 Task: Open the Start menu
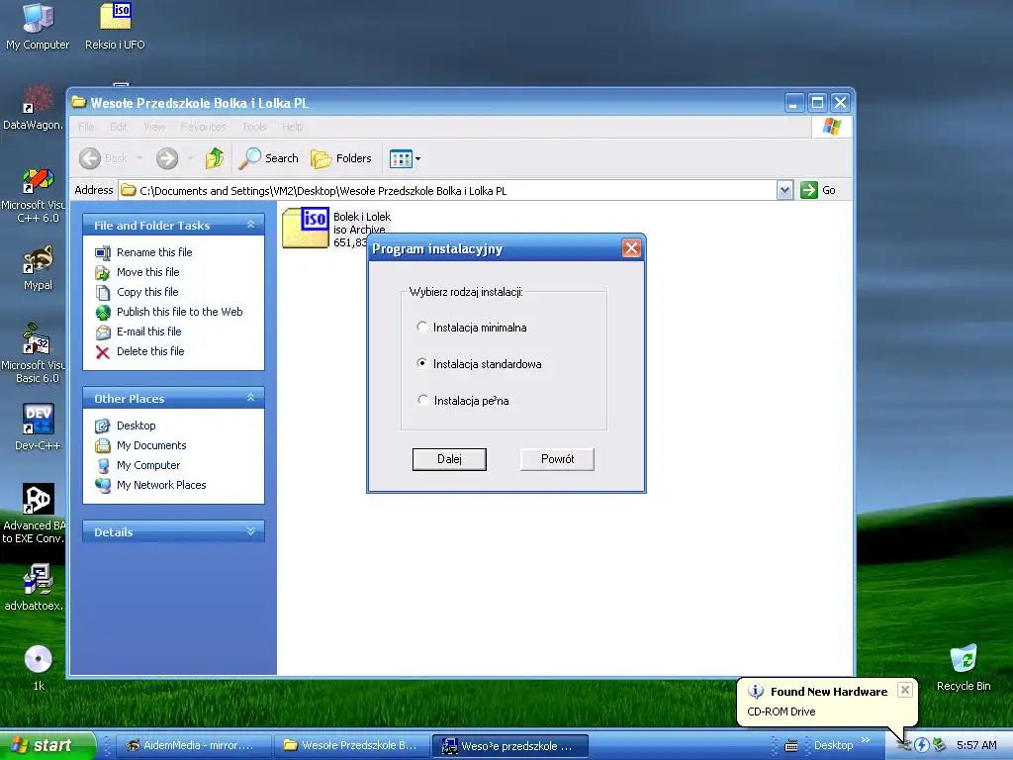pos(46,745)
